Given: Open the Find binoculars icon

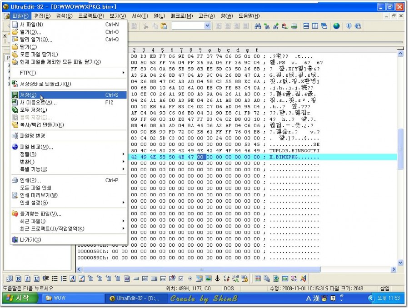Looking at the screenshot, I should (258, 26).
